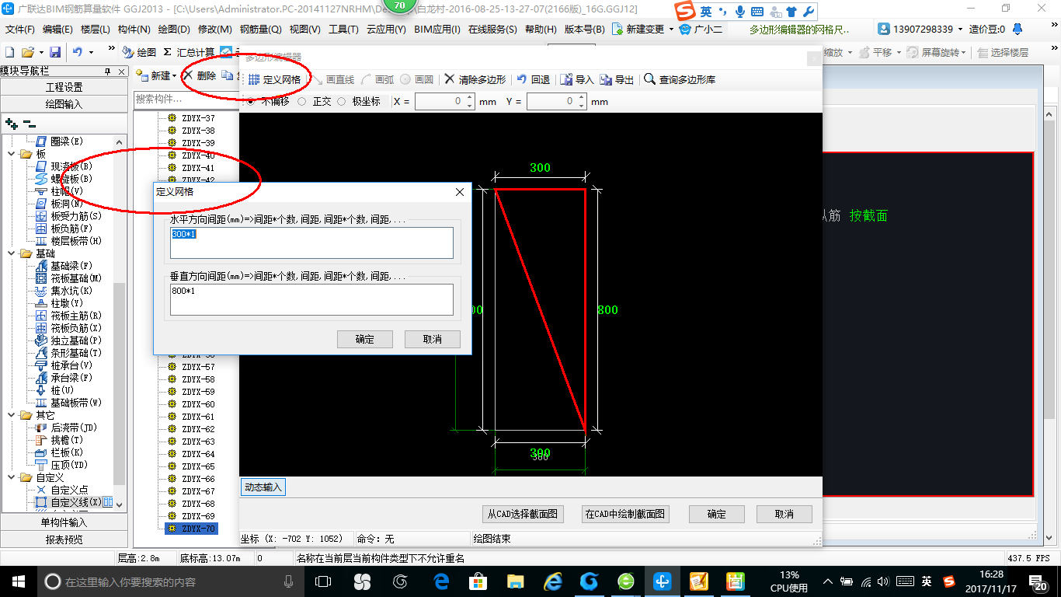
Task: Select ZDYX-70 in component list
Action: tap(191, 529)
